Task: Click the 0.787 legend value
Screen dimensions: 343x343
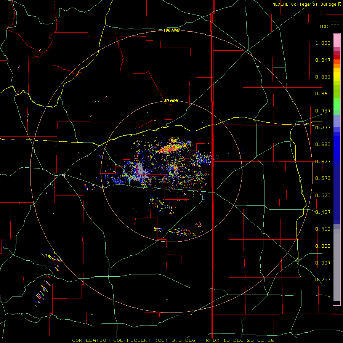Action: click(323, 111)
